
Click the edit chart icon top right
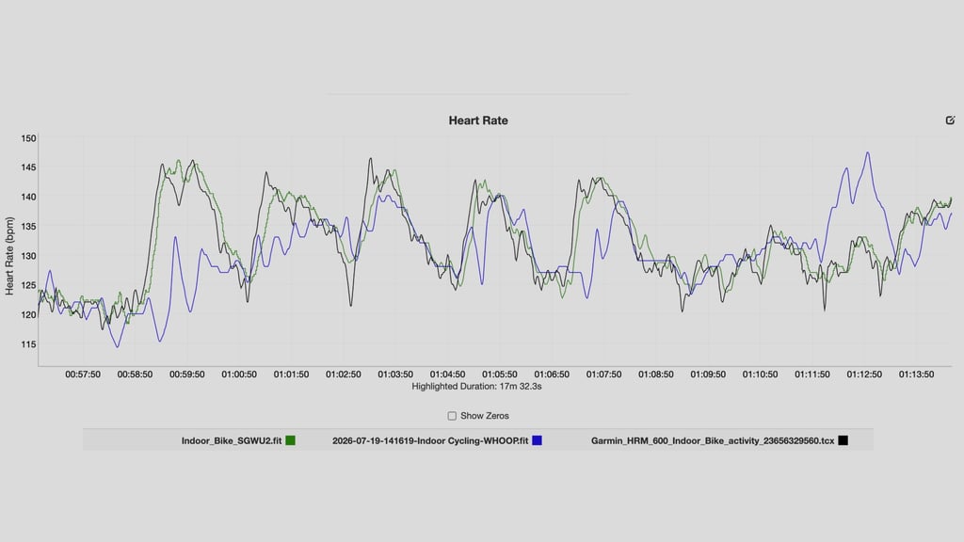[950, 120]
